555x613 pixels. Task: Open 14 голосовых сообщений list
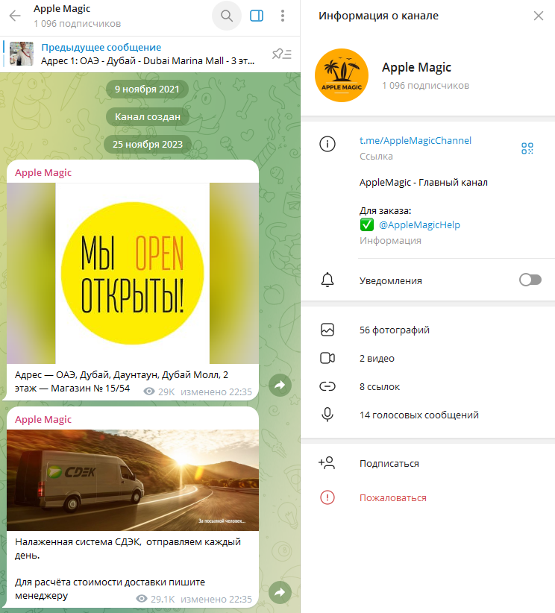pyautogui.click(x=418, y=415)
